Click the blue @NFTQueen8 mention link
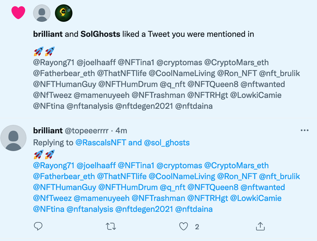The height and width of the screenshot is (241, 317). [213, 187]
